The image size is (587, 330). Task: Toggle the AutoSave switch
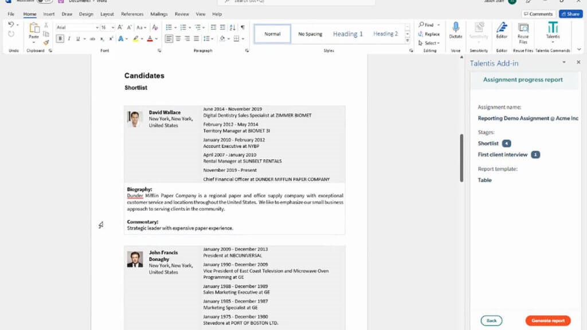click(44, 1)
